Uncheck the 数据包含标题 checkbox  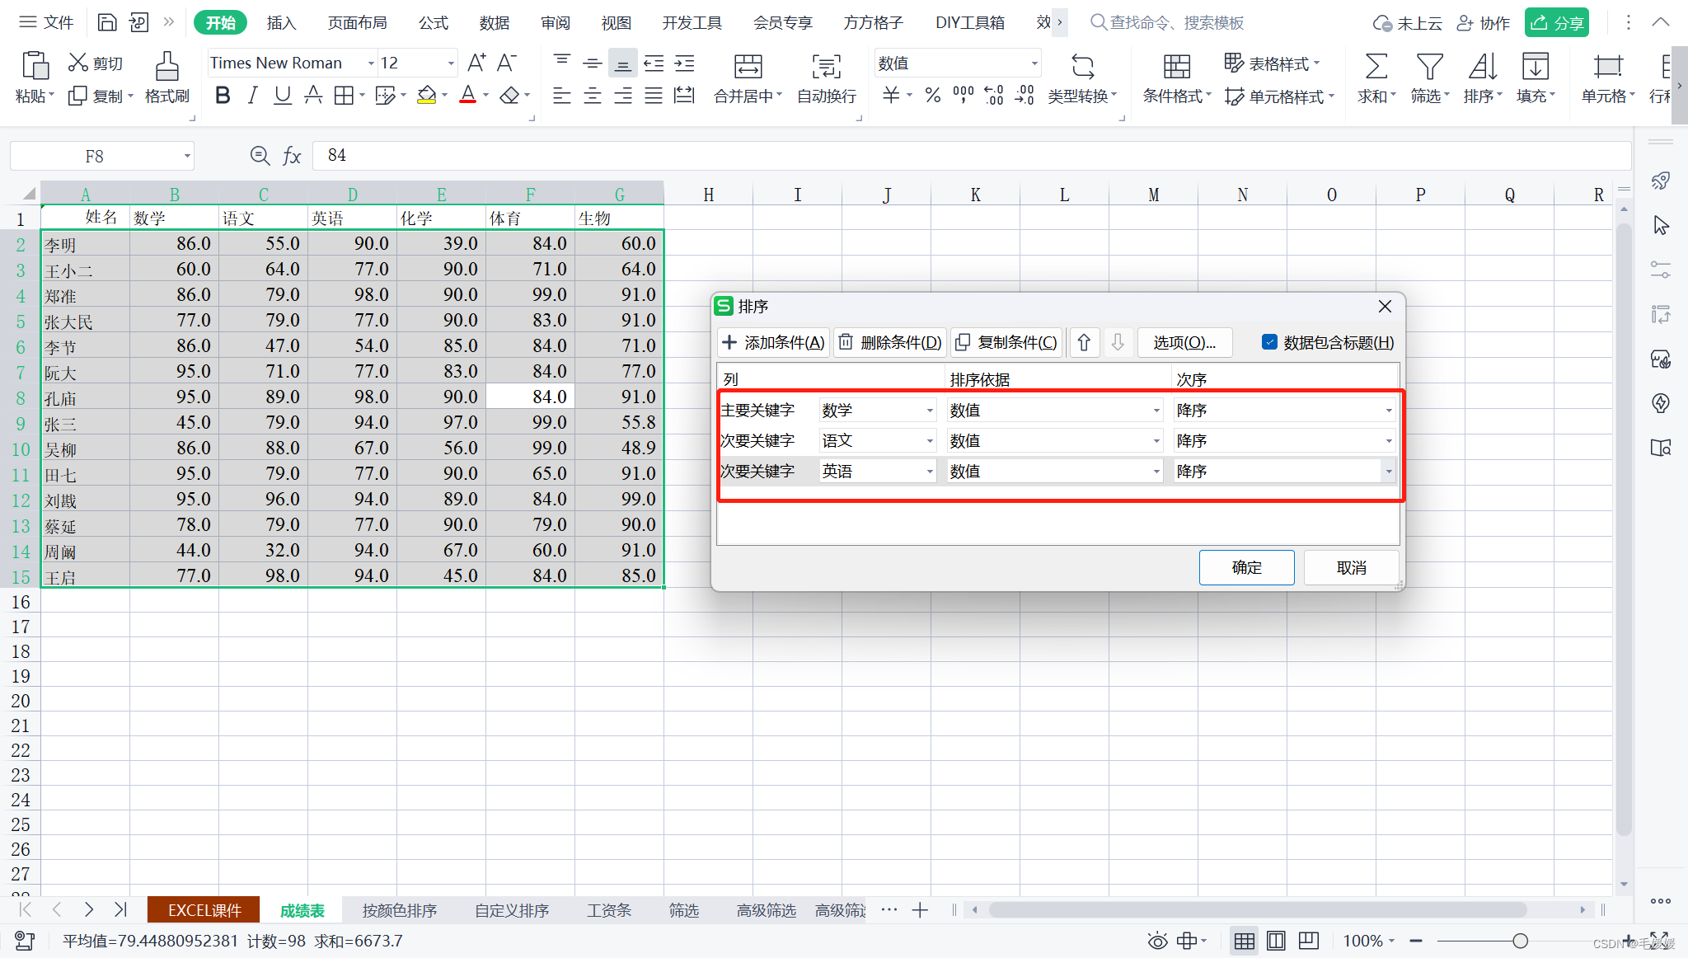coord(1269,342)
